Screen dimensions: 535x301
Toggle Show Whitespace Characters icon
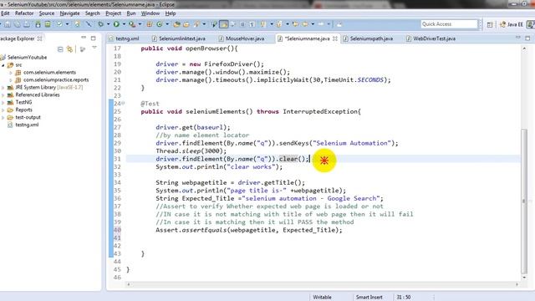252,24
